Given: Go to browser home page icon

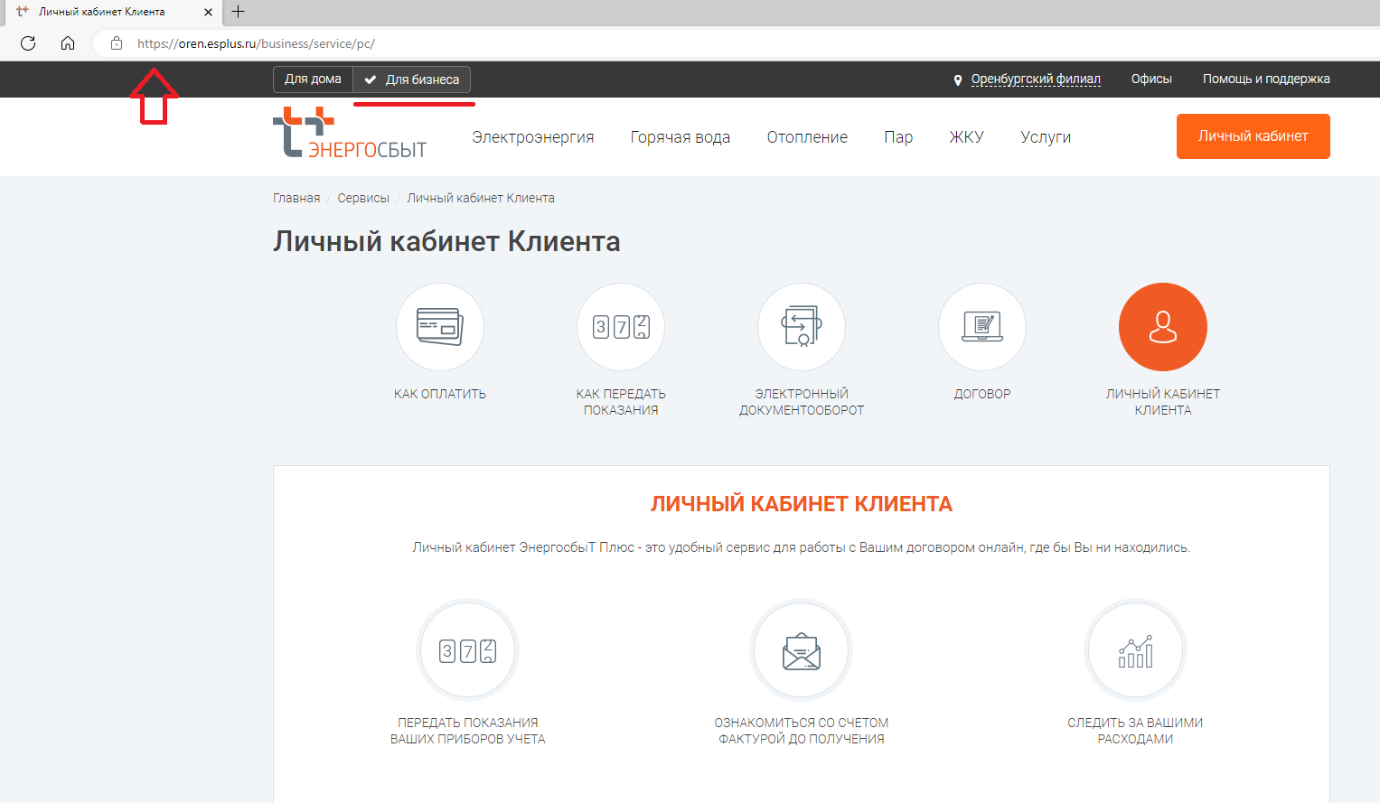Looking at the screenshot, I should click(x=68, y=43).
